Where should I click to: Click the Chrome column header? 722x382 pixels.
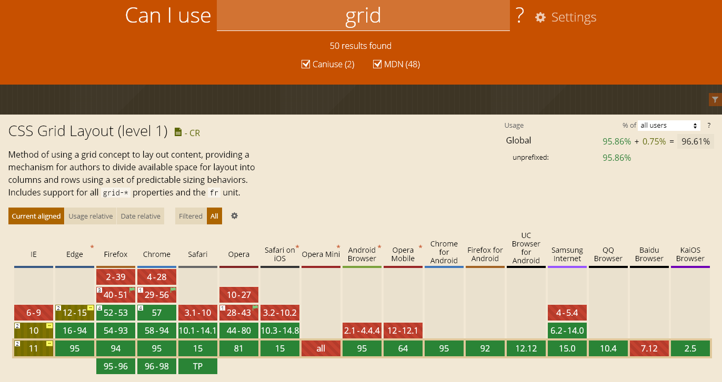pyautogui.click(x=157, y=254)
